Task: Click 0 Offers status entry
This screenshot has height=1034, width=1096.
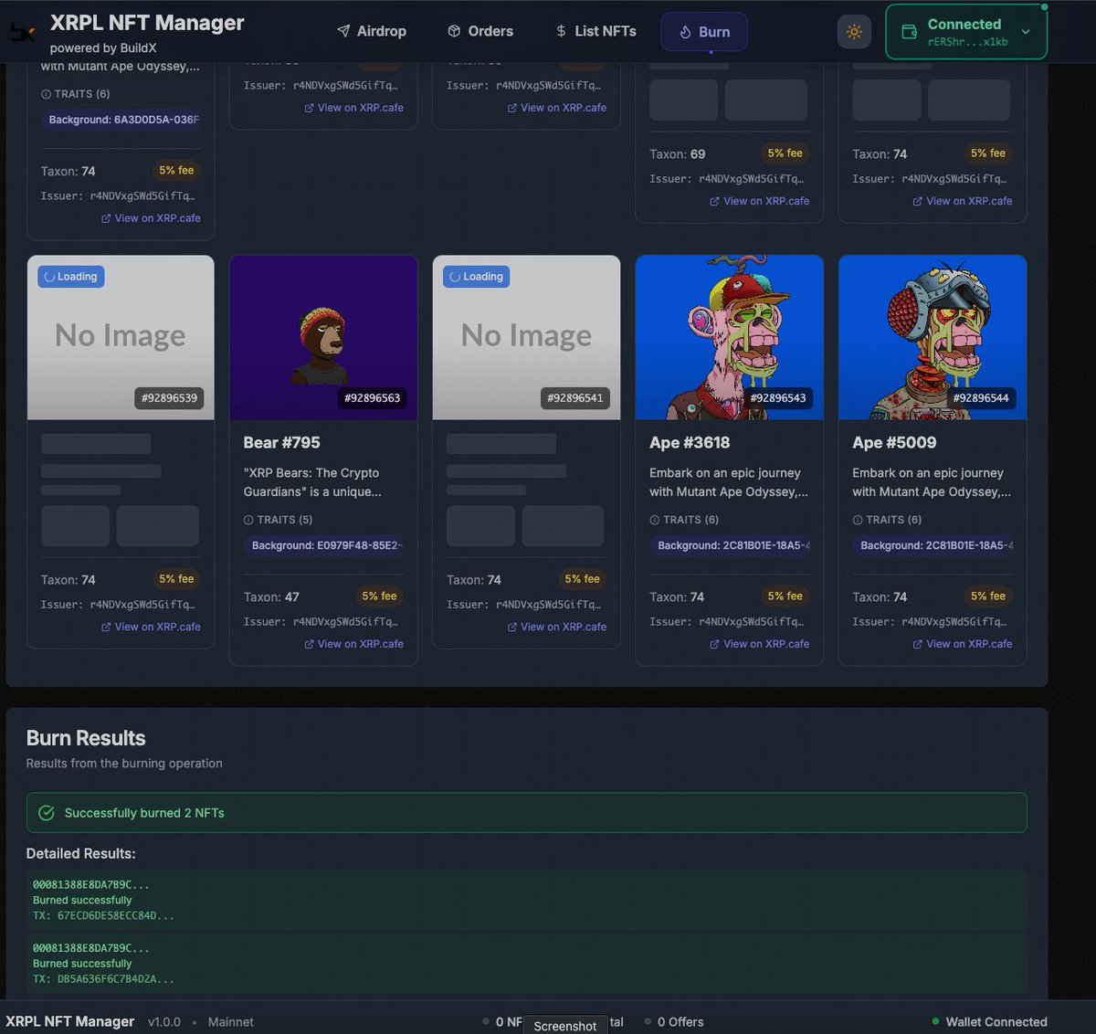Action: tap(674, 1022)
